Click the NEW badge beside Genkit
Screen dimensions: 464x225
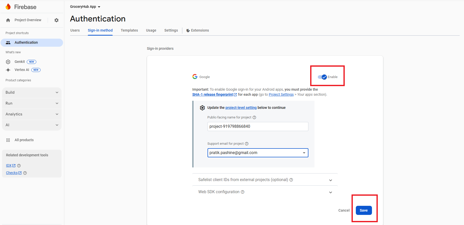pos(32,62)
